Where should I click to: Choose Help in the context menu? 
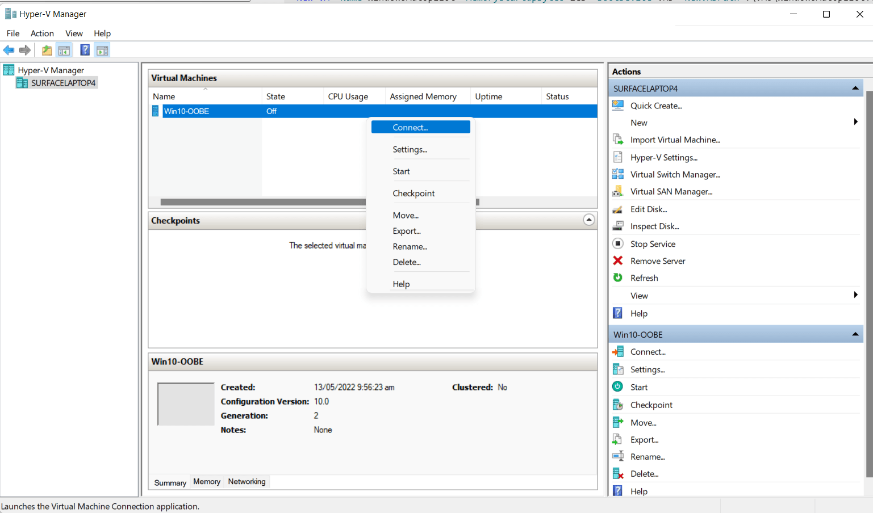tap(421, 284)
